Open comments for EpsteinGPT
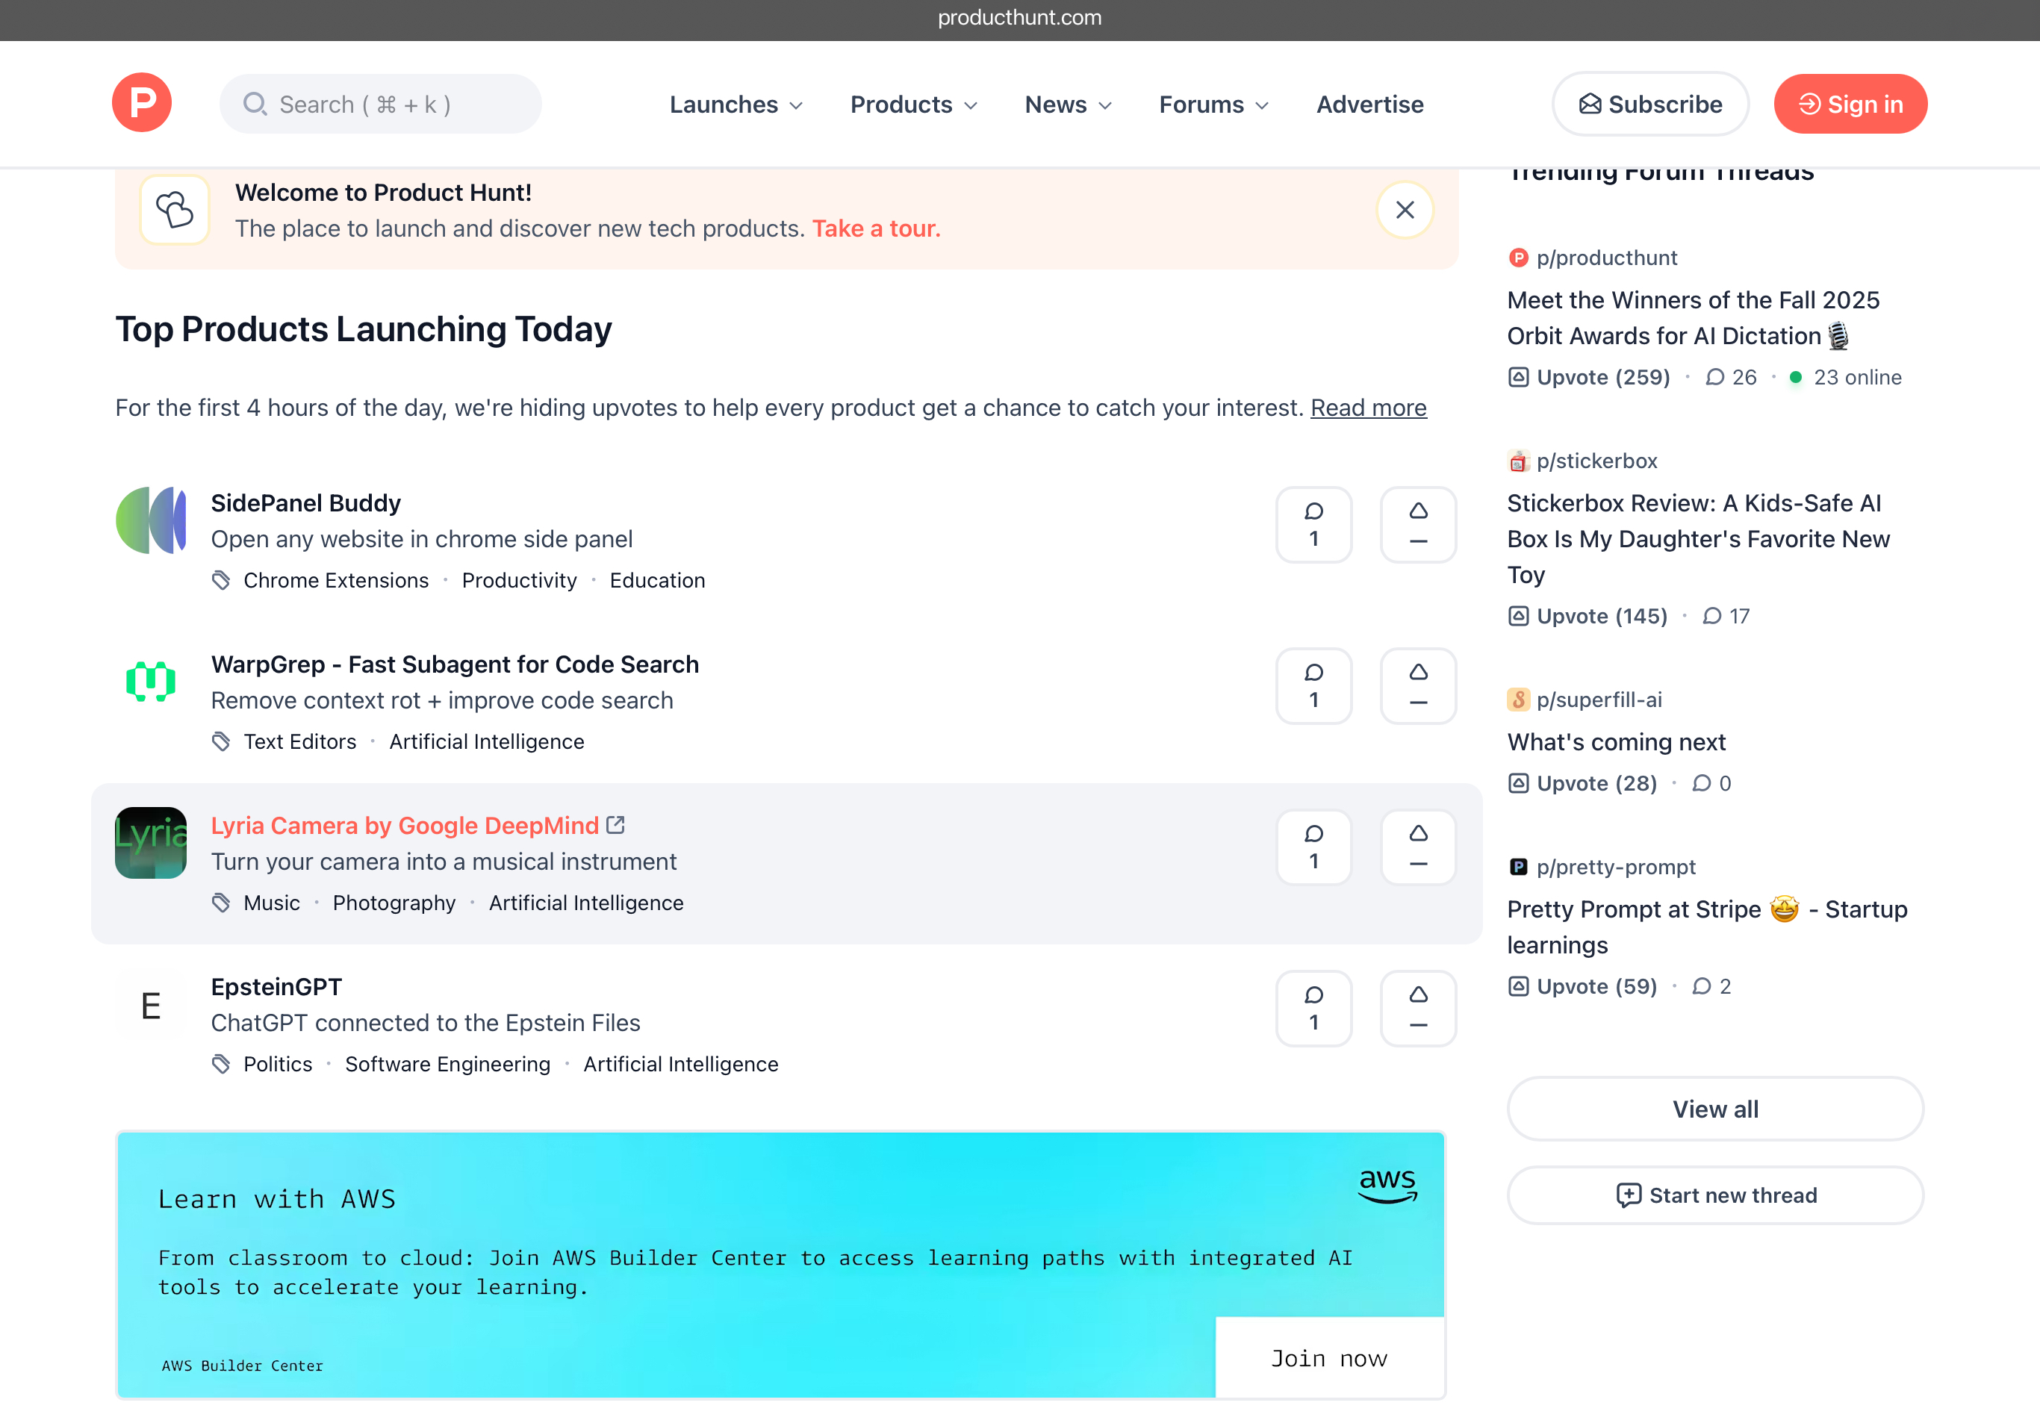The image size is (2040, 1423). coord(1313,1008)
